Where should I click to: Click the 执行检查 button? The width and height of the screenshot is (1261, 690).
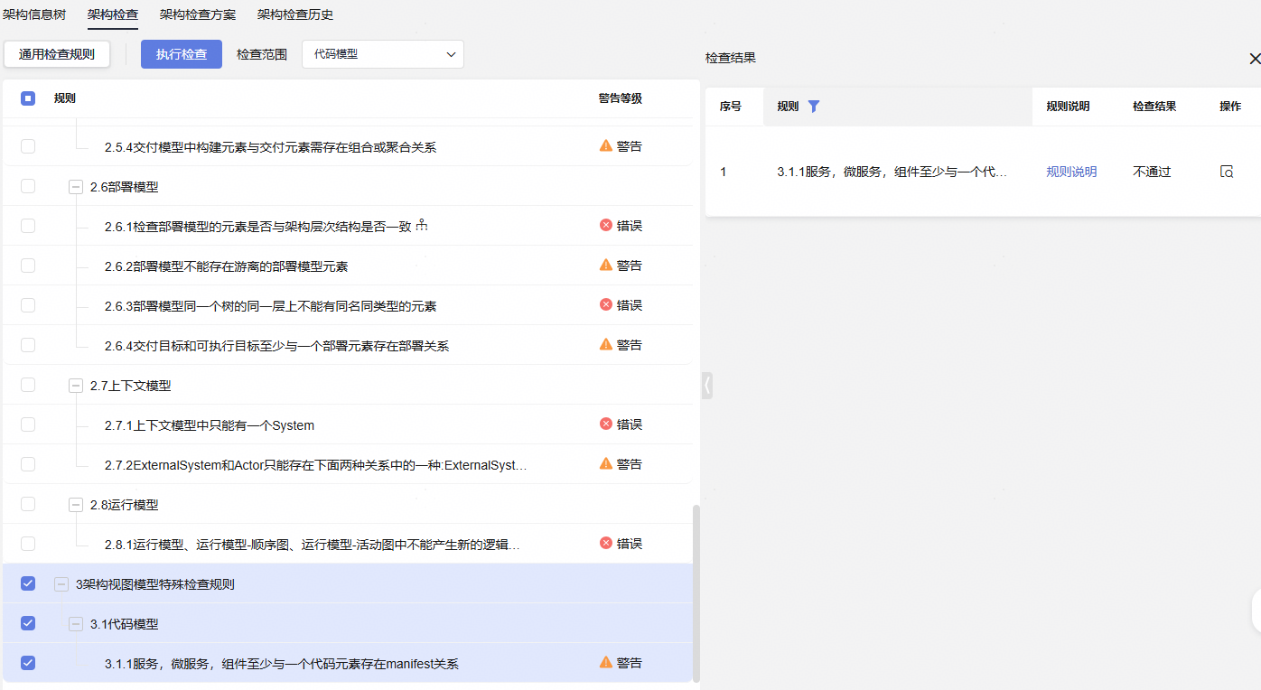click(182, 54)
